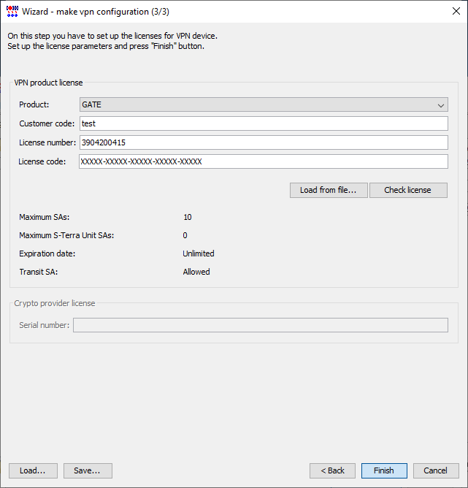This screenshot has height=488, width=468.
Task: Click the crypto provider Serial number field
Action: coord(261,325)
